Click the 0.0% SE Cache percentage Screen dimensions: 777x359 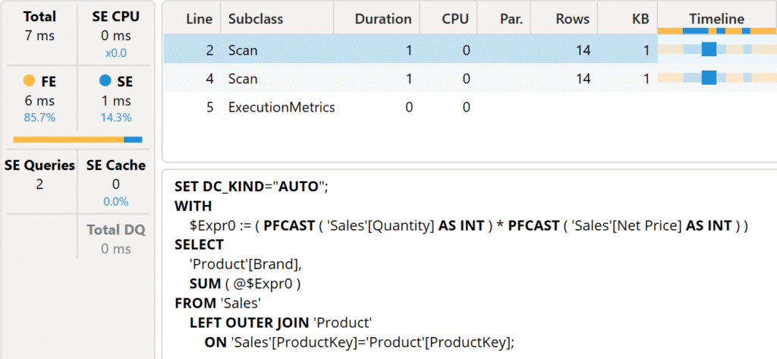click(115, 202)
